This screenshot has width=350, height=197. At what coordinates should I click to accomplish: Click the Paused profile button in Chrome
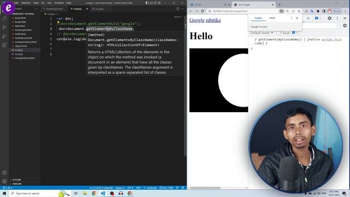pyautogui.click(x=335, y=11)
